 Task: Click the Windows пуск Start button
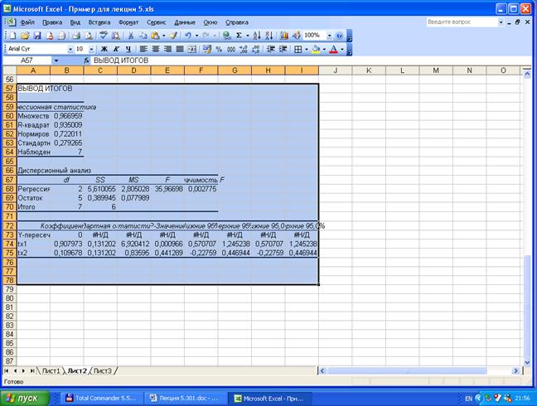point(23,398)
